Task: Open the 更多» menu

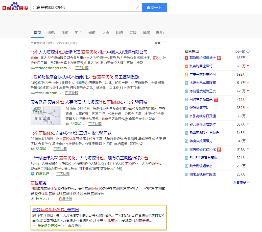Action: pos(160,33)
